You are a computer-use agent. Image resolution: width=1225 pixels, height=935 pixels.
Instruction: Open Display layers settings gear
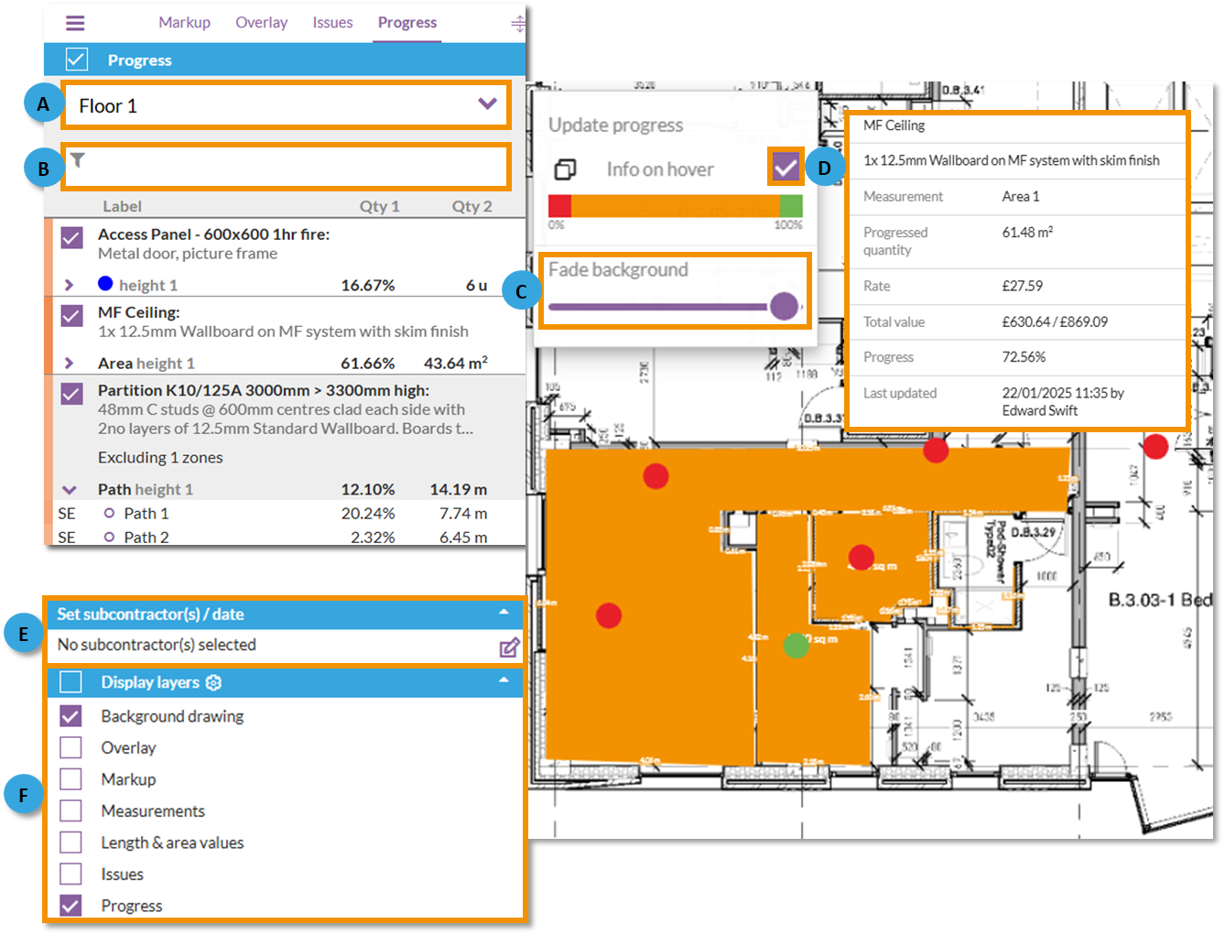211,681
